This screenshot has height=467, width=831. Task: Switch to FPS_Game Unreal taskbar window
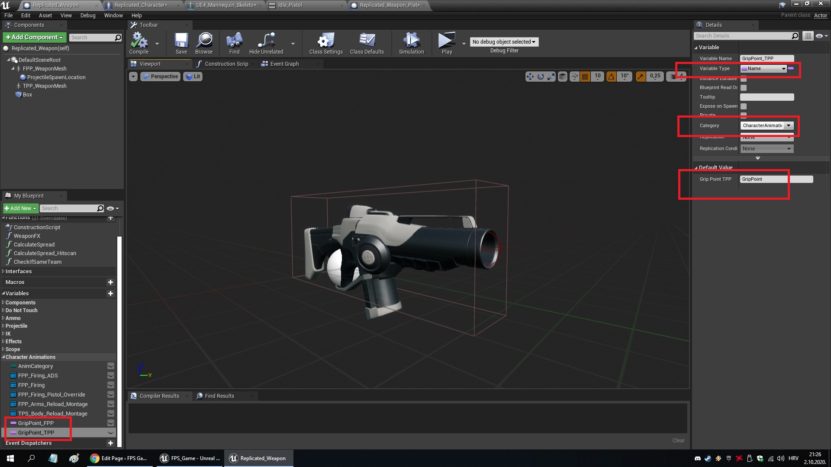[x=190, y=458]
